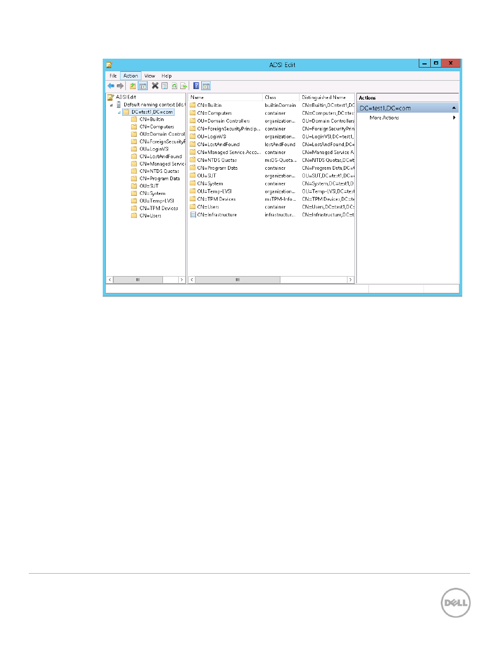This screenshot has width=500, height=647.
Task: Sort by the Class column header
Action: click(281, 97)
